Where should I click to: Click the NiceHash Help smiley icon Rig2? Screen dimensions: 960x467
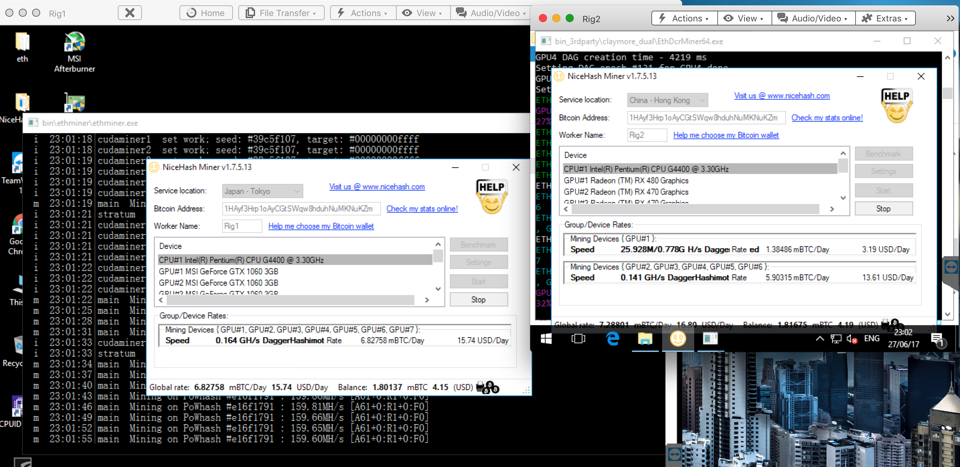[x=896, y=107]
